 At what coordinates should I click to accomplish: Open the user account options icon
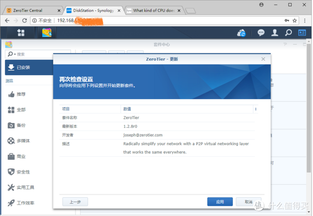coord(275,33)
